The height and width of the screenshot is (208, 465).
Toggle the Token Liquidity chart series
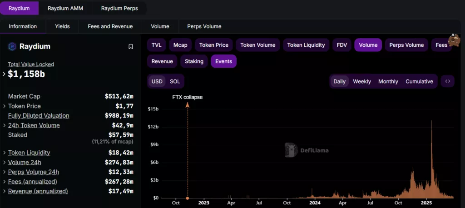click(x=306, y=45)
